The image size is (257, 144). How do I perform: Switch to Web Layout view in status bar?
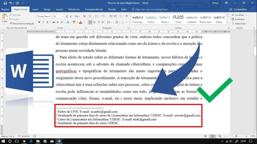click(220, 136)
